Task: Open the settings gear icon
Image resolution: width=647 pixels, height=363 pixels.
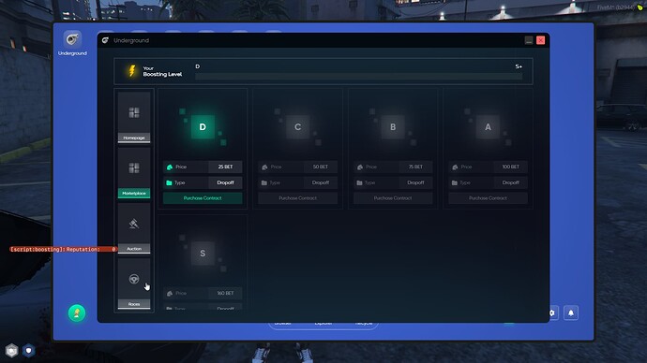Action: (552, 312)
